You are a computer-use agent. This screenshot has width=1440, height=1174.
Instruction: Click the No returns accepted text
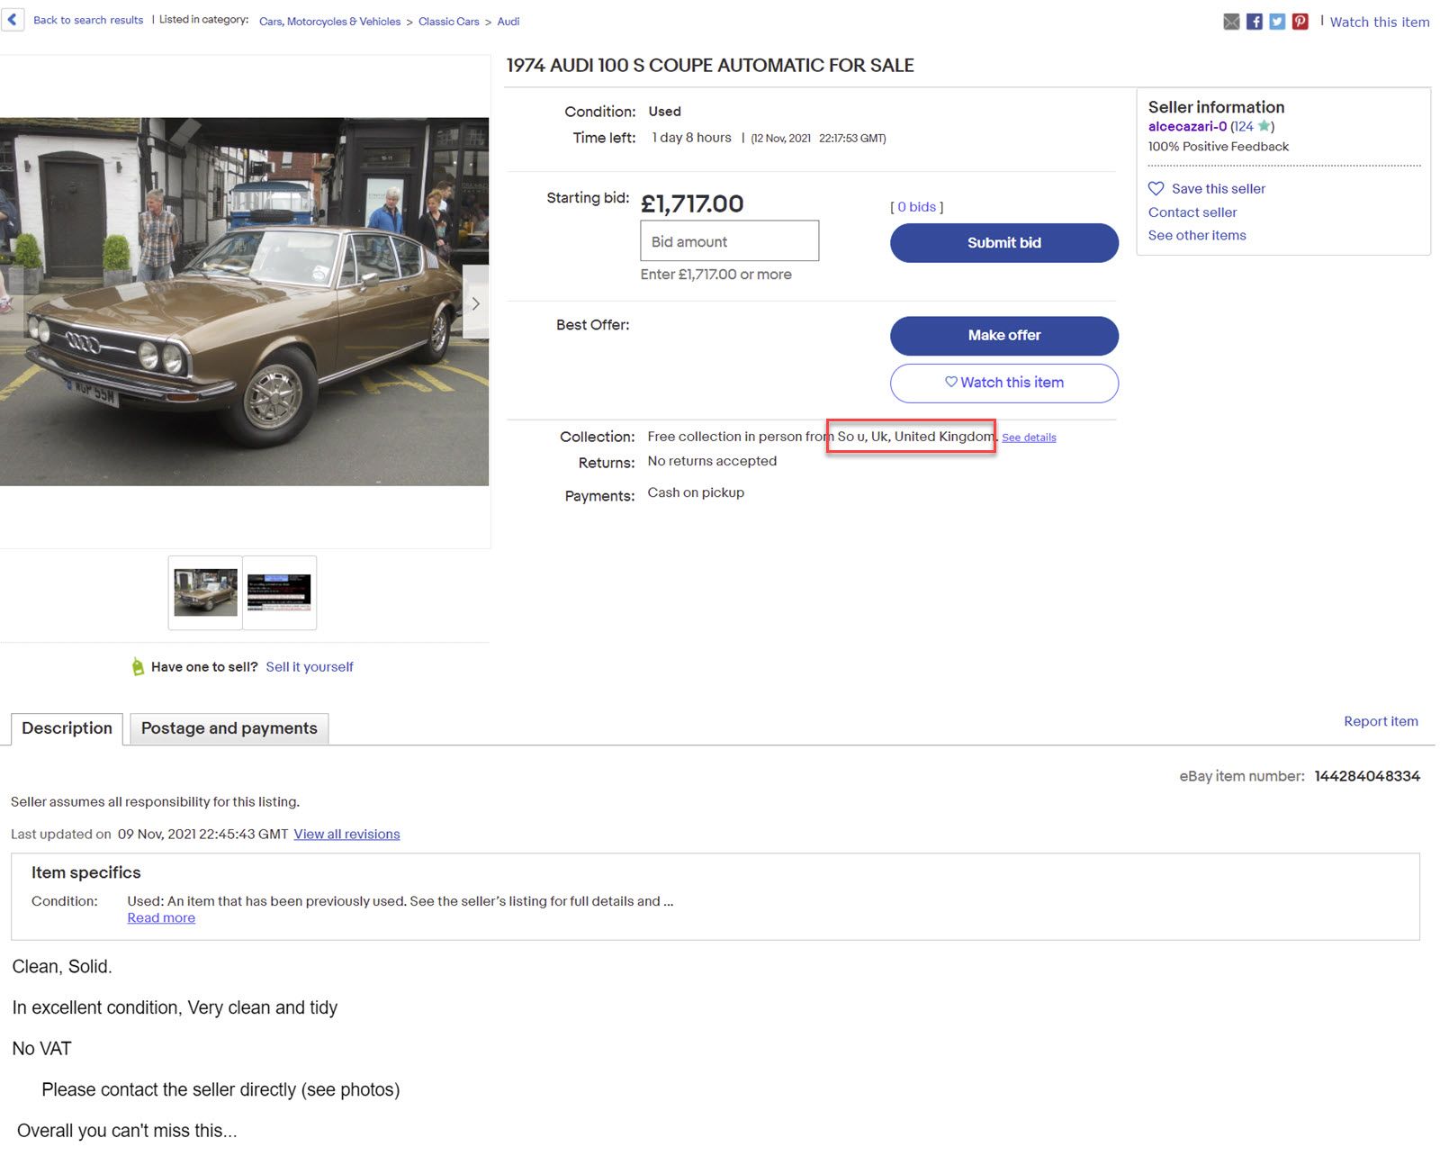[712, 461]
